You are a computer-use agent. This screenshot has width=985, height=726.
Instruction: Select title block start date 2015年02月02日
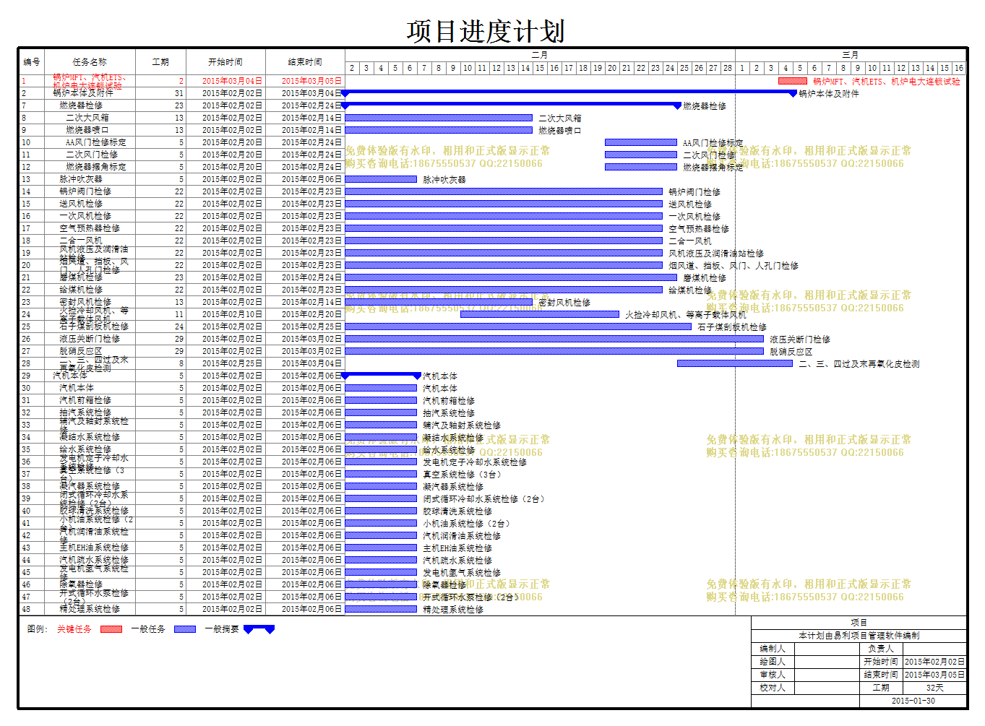(934, 662)
